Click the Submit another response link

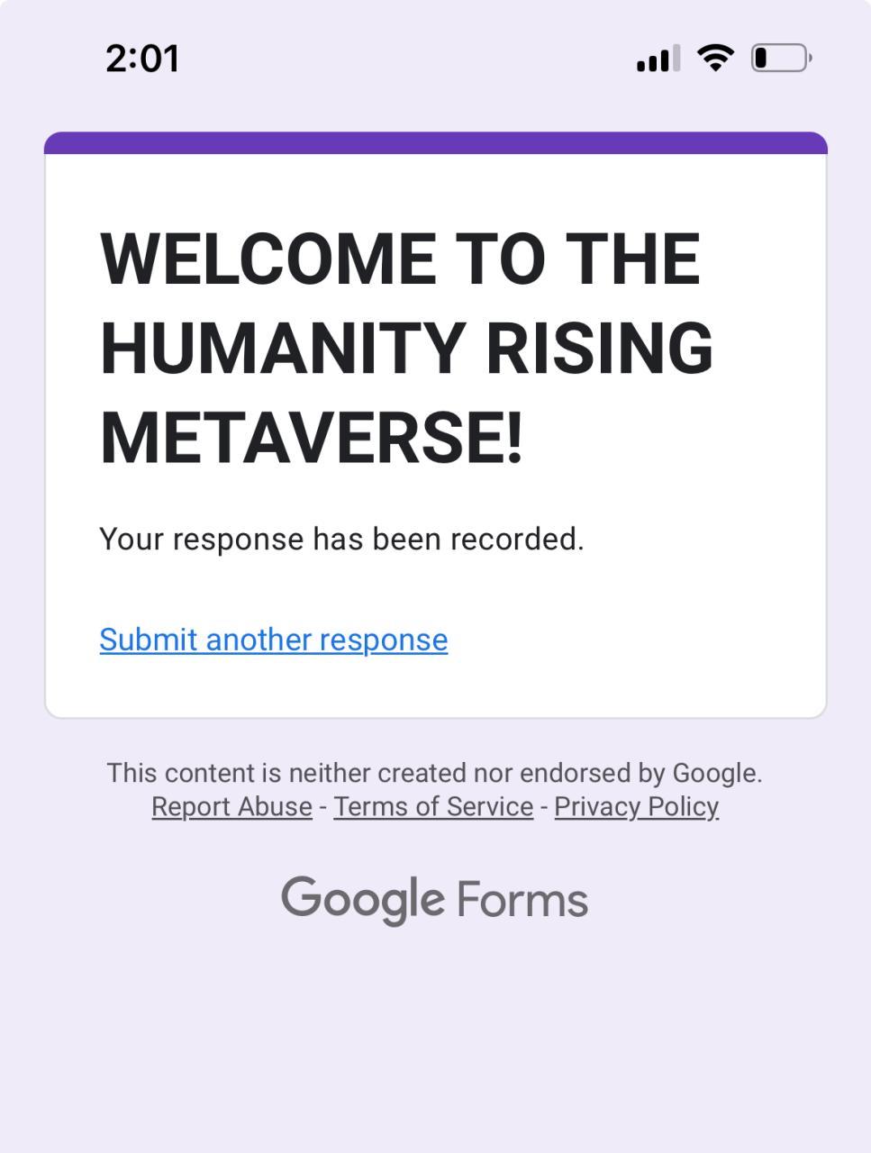click(273, 640)
